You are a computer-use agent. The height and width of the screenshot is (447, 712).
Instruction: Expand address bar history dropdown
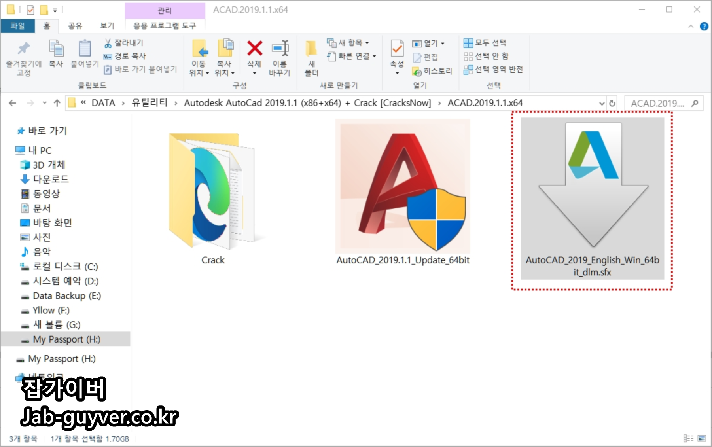click(x=602, y=104)
